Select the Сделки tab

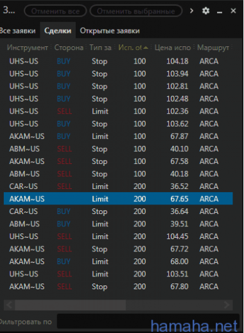click(x=58, y=31)
